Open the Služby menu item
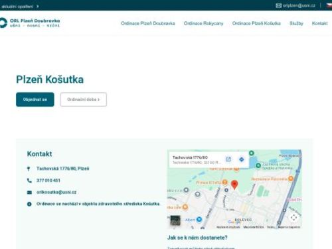 [296, 23]
